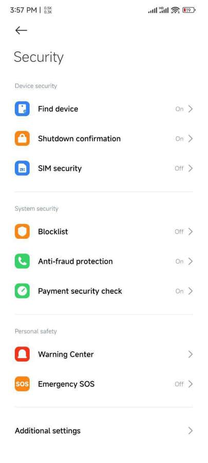The width and height of the screenshot is (208, 463).
Task: Tap the blue Find device icon
Action: coord(22,109)
